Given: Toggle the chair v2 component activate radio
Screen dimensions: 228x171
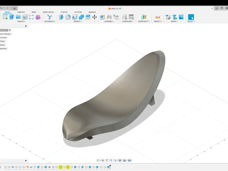Looking at the screenshot, I should coord(10,30).
